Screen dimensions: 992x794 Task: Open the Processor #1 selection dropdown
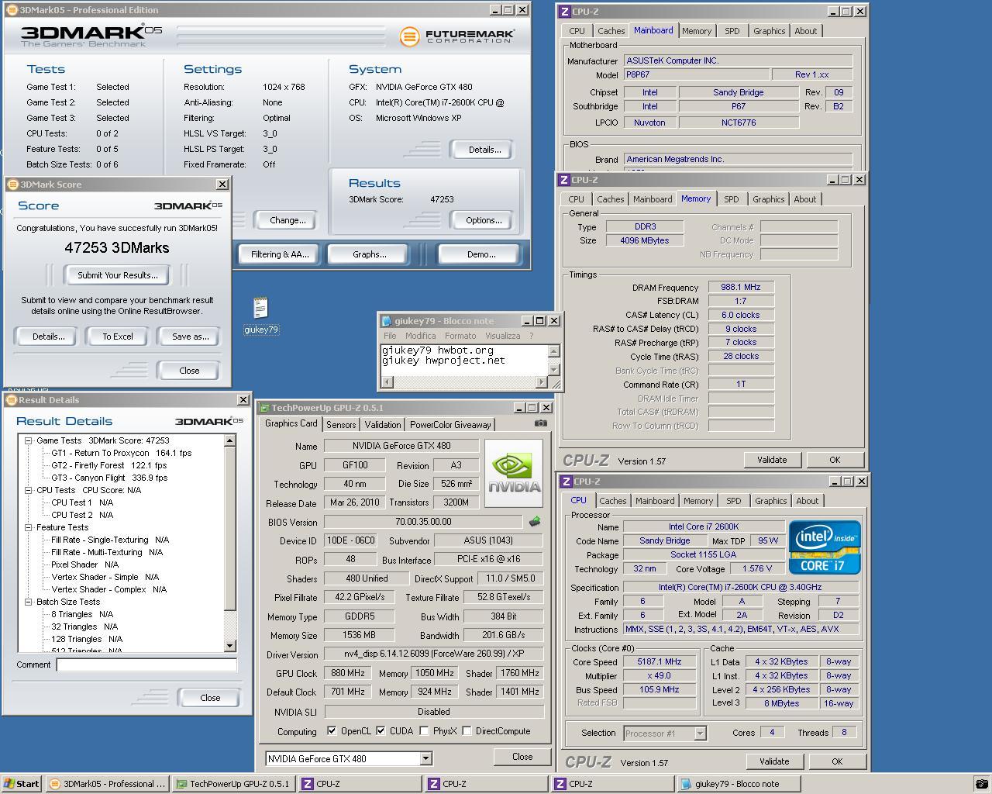click(x=700, y=733)
